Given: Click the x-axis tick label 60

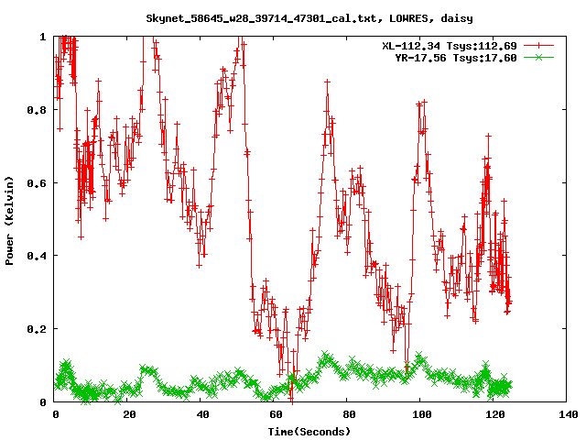Looking at the screenshot, I should coord(276,414).
